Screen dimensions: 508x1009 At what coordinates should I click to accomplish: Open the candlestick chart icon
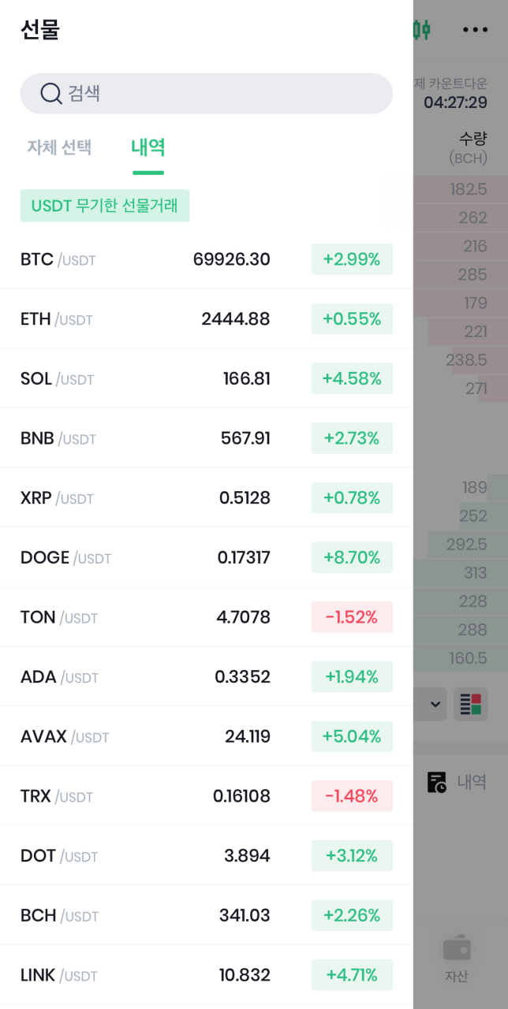422,30
